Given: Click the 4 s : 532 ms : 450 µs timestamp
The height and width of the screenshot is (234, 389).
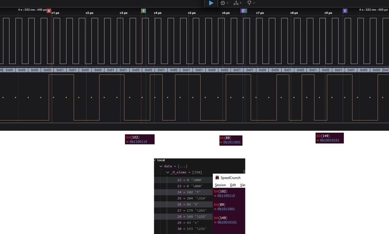Looking at the screenshot, I should coord(373,10).
